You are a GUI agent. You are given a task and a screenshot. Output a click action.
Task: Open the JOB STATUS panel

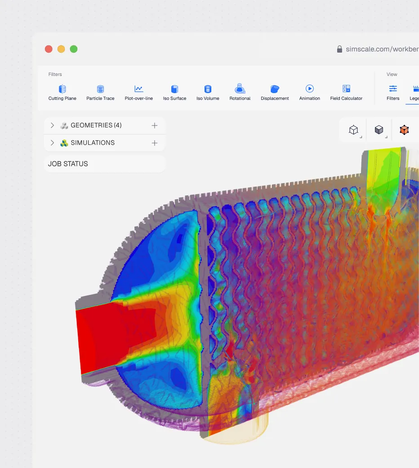104,164
